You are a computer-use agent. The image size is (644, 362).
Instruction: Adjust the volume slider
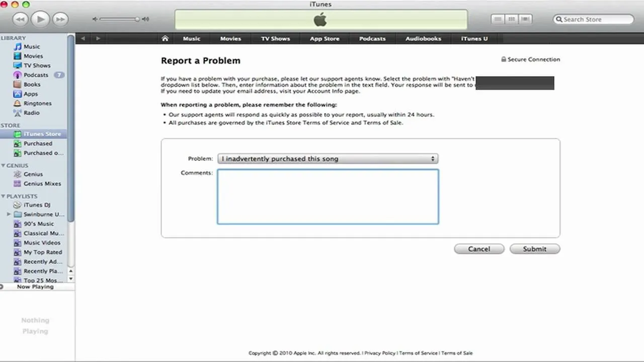[x=120, y=19]
